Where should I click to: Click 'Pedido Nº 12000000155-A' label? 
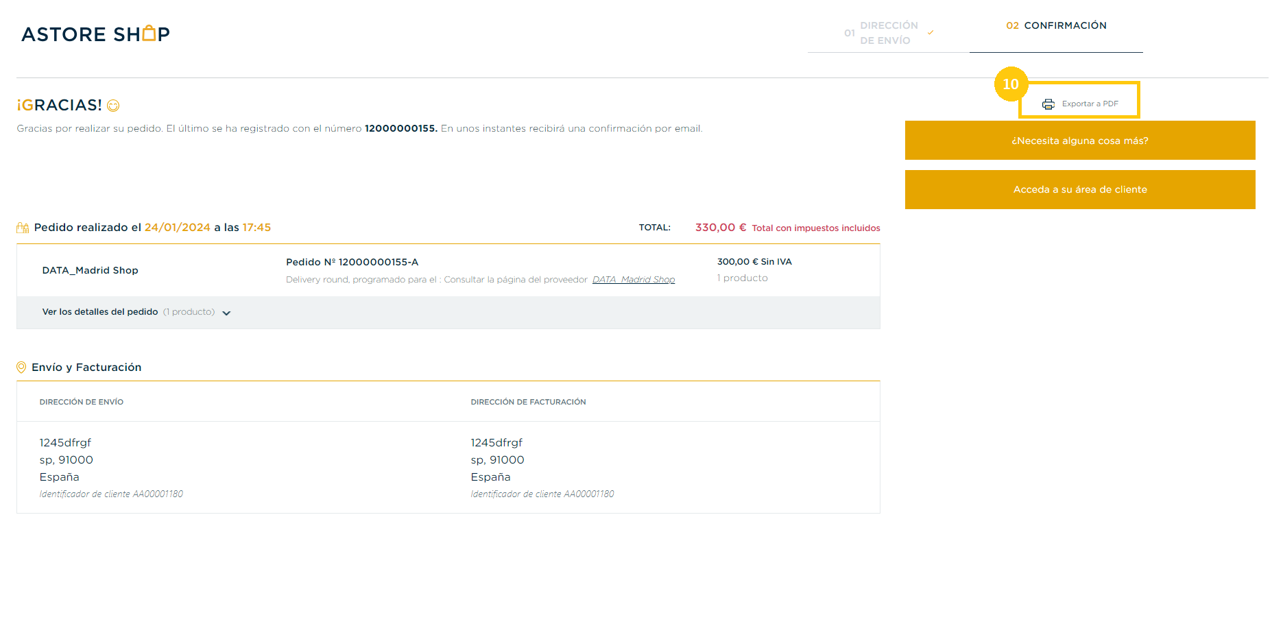(352, 262)
